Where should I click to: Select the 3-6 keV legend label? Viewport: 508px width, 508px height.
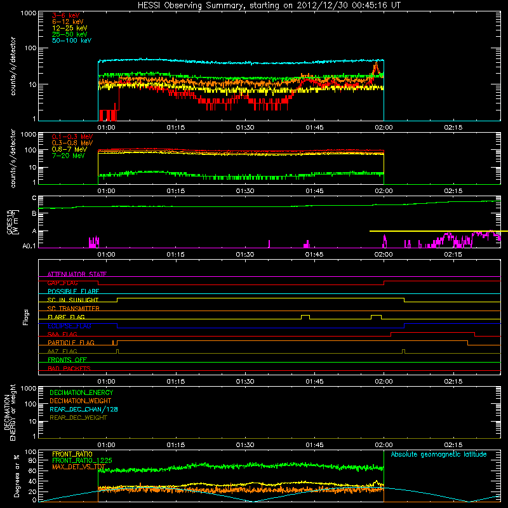pos(66,15)
